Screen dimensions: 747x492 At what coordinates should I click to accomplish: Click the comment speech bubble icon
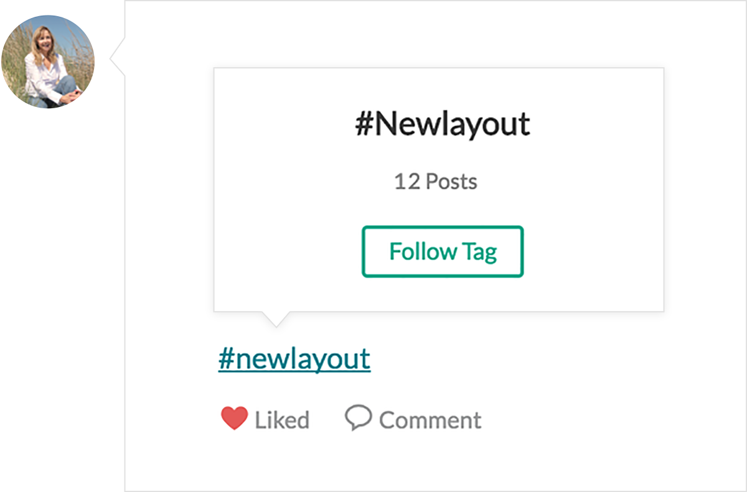coord(358,417)
